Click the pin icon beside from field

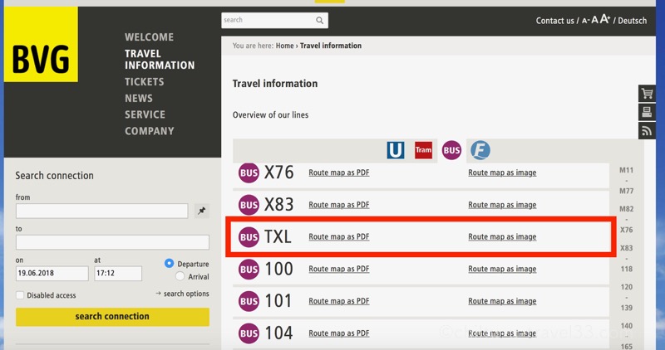pyautogui.click(x=202, y=211)
